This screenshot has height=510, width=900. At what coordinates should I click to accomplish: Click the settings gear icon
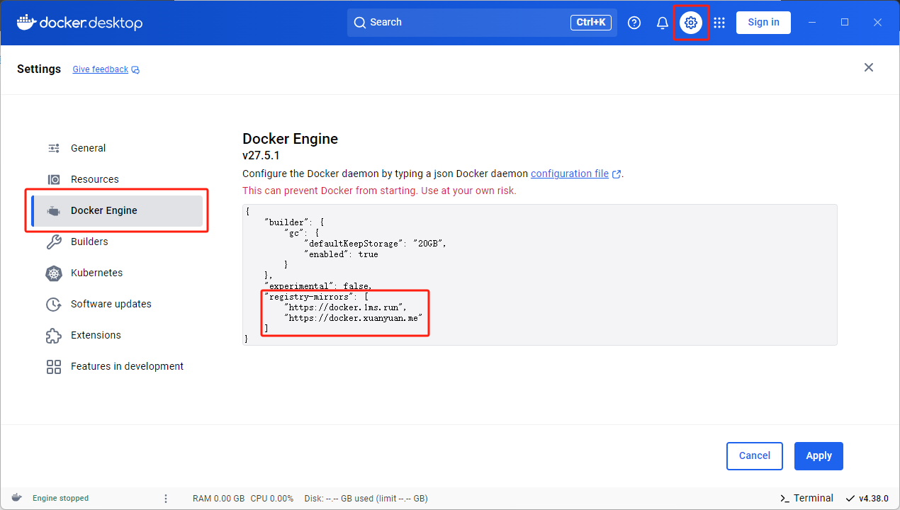pos(691,23)
